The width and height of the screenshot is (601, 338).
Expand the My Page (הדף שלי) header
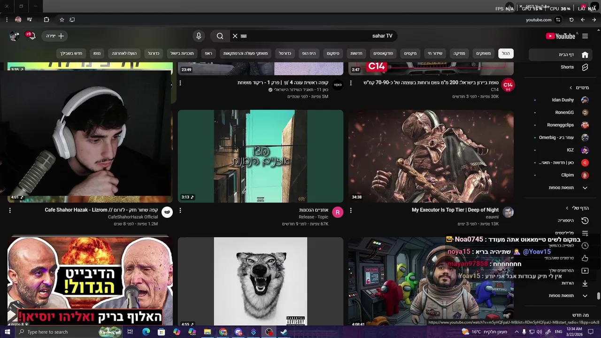(577, 208)
